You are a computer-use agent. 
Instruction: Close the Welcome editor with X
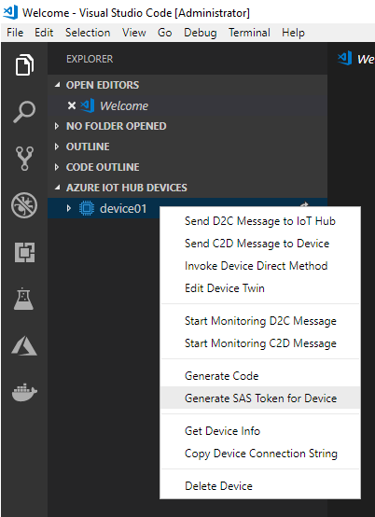click(x=72, y=105)
